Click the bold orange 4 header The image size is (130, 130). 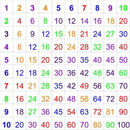pyautogui.click(x=45, y=8)
